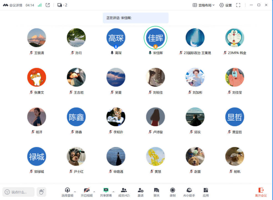Expand the arrow next to 开启视频
The image size is (273, 200).
pyautogui.click(x=94, y=192)
